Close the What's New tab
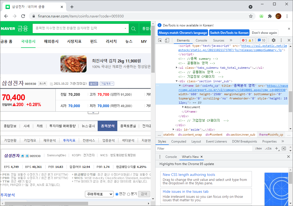Image resolution: width=293 pixels, height=206 pixels. click(x=202, y=157)
